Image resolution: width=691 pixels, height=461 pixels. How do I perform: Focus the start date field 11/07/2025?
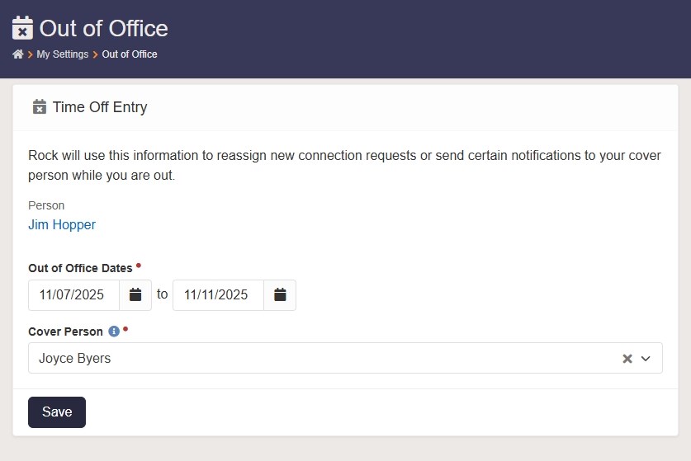[74, 294]
